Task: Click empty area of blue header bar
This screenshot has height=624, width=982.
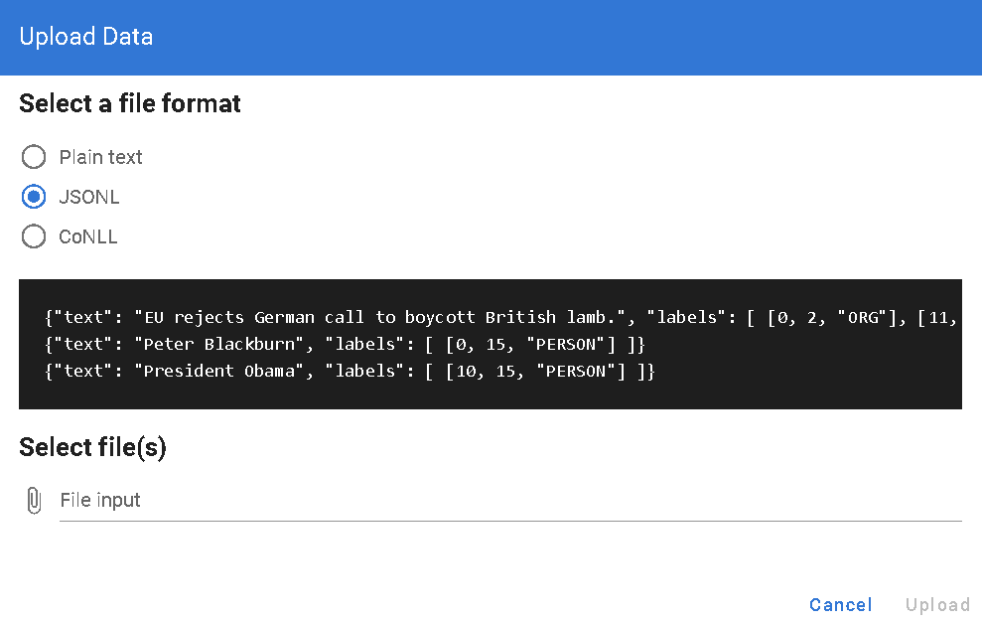Action: coord(596,38)
